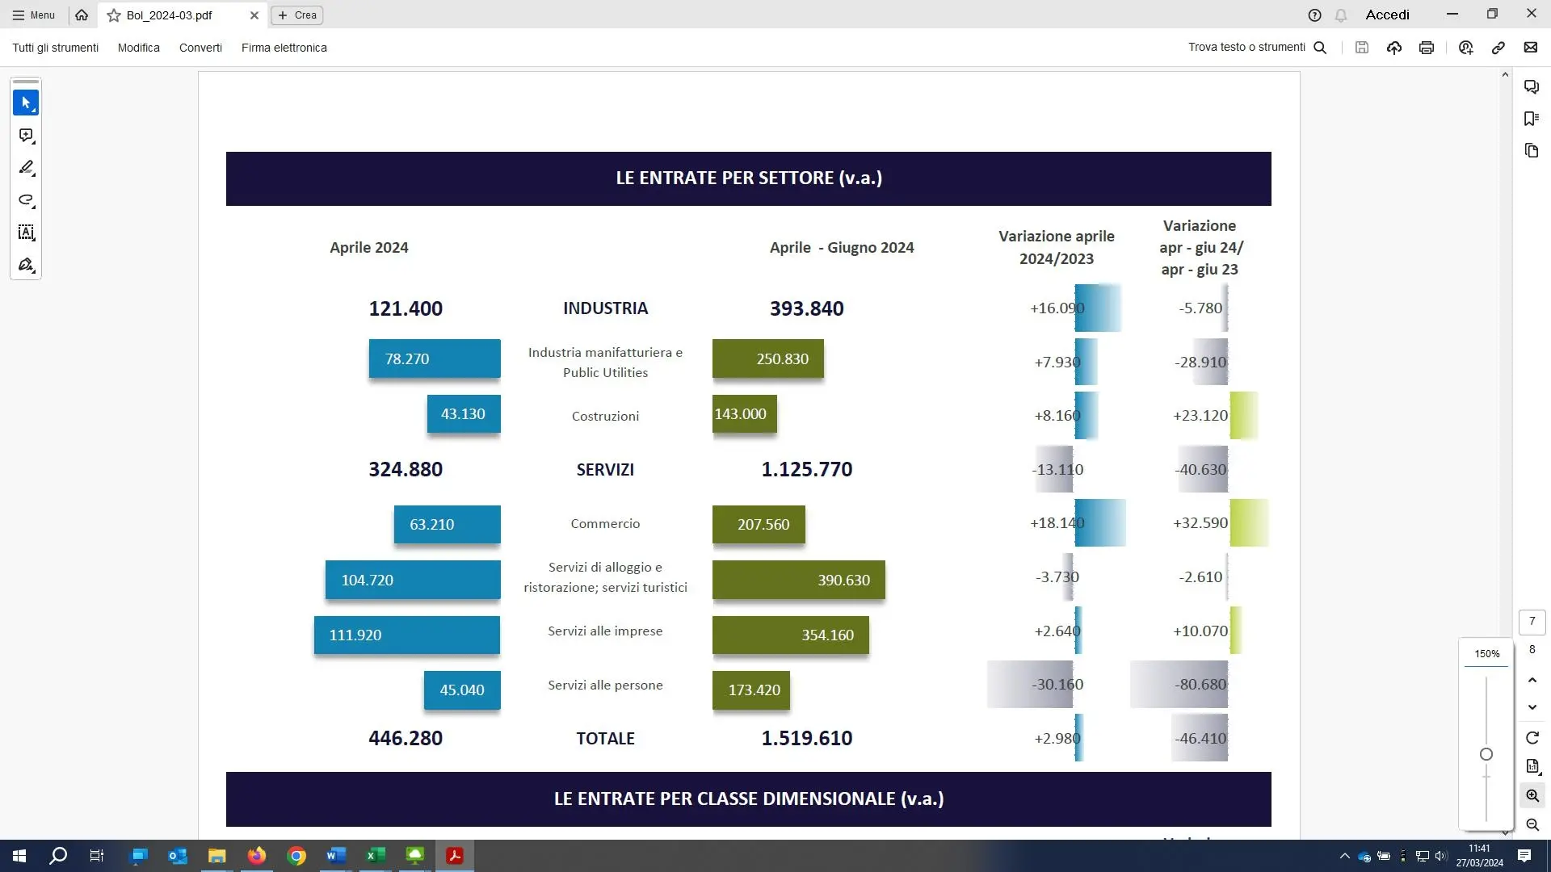The height and width of the screenshot is (872, 1551).
Task: Click Trova testo o strumenti search
Action: [x=1257, y=48]
